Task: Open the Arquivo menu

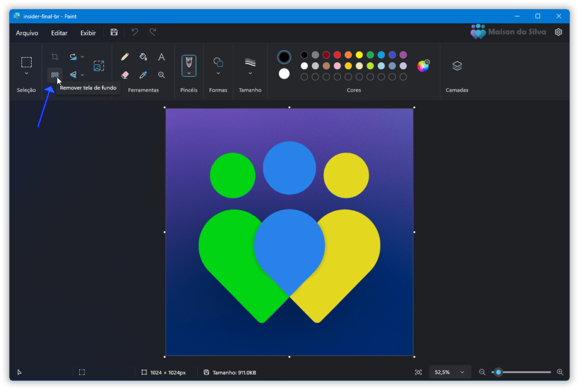Action: pyautogui.click(x=27, y=33)
